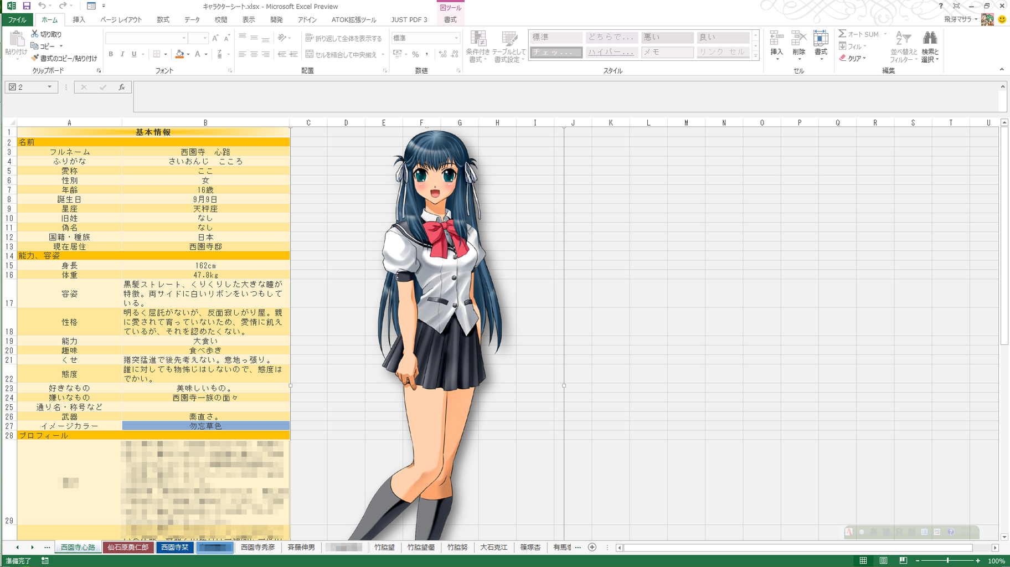The image size is (1010, 567).
Task: Click Merge & Center (セルを結合して中央揃え)
Action: coord(342,54)
